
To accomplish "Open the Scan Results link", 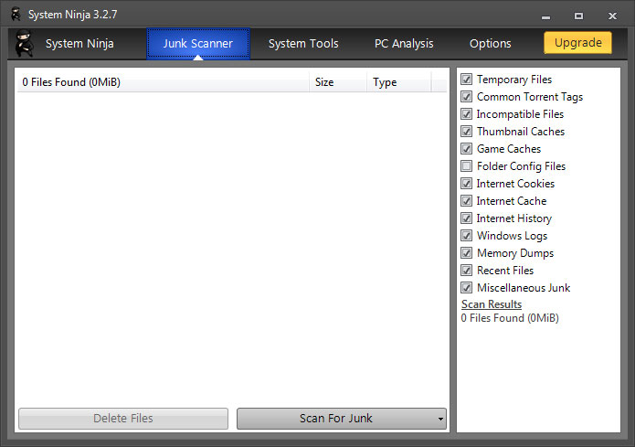I will [x=492, y=304].
